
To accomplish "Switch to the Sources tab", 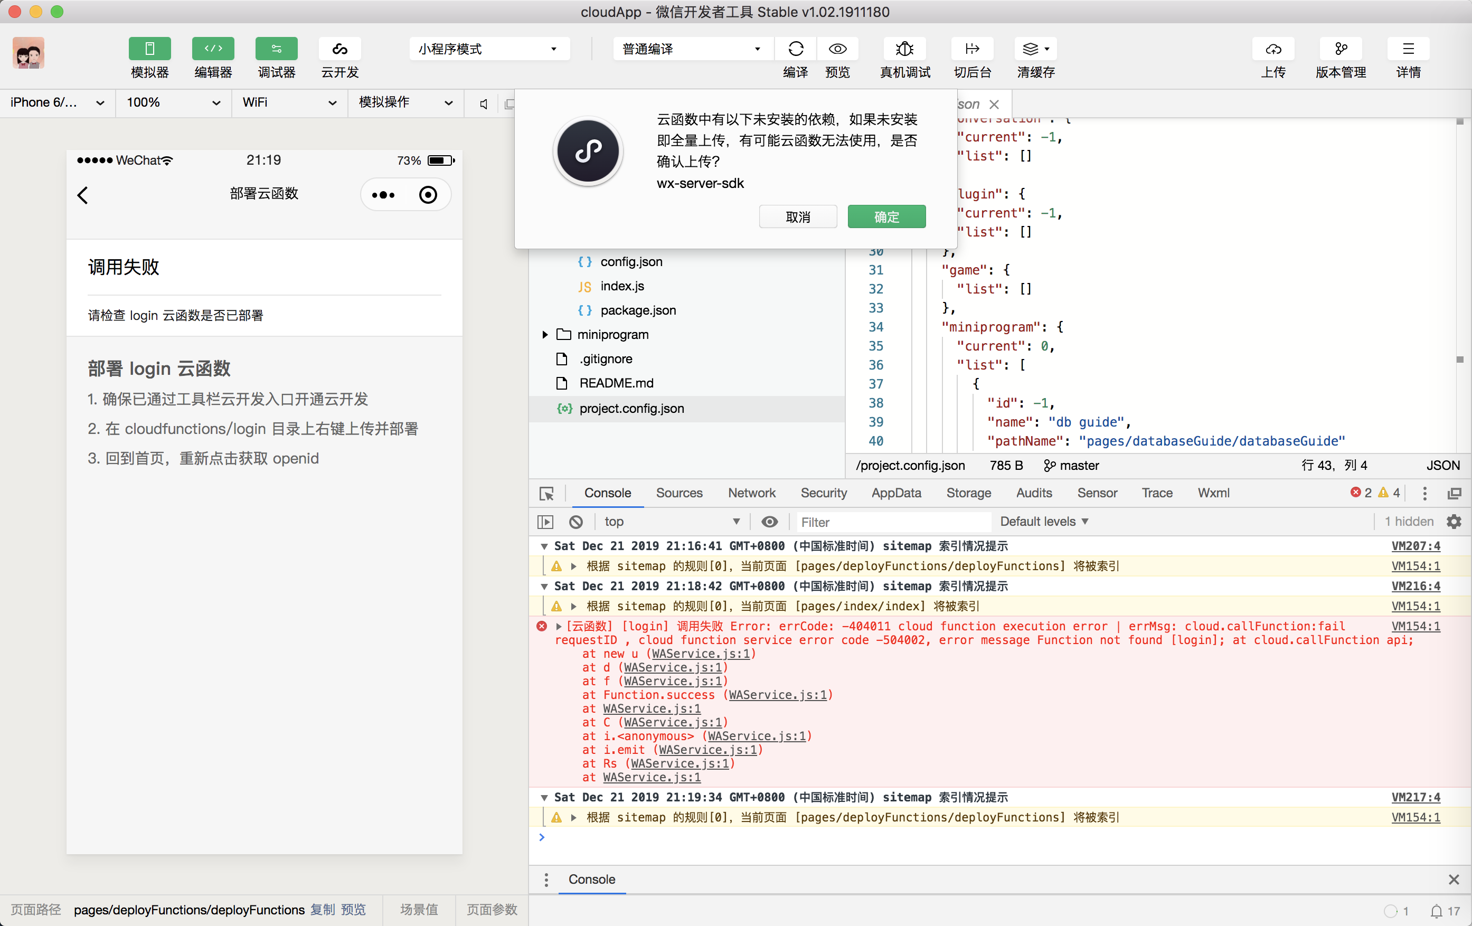I will 679,493.
